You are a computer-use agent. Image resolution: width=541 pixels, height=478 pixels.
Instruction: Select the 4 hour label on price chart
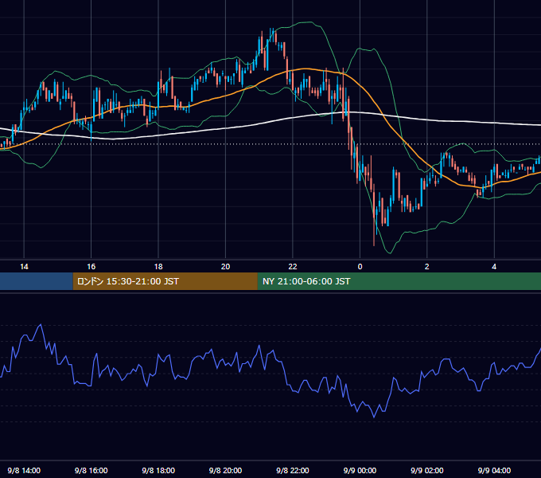click(494, 267)
